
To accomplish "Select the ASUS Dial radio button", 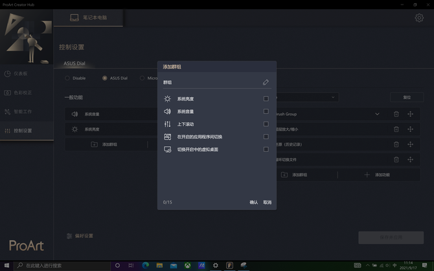I will point(105,78).
